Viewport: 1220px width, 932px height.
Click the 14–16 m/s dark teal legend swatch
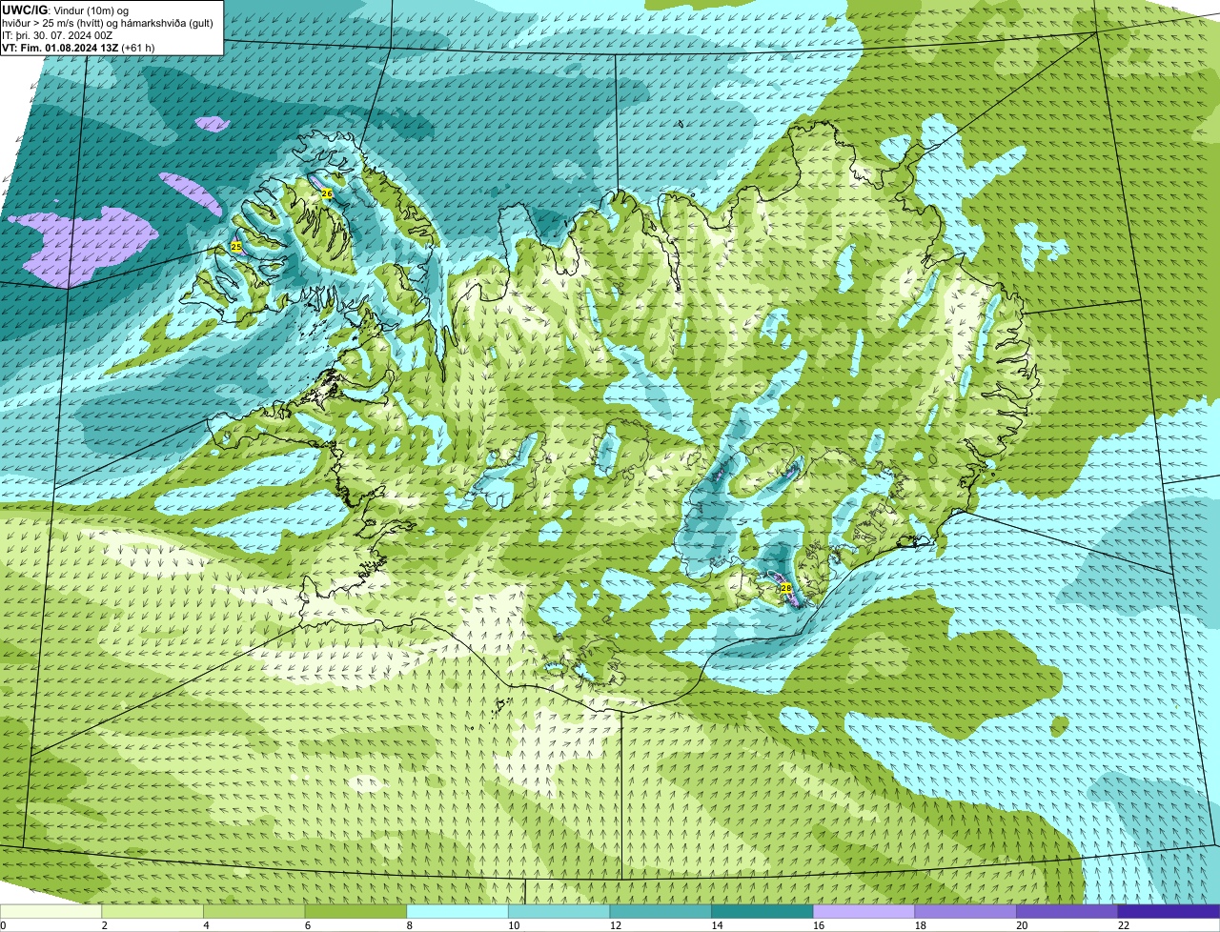coord(762,911)
